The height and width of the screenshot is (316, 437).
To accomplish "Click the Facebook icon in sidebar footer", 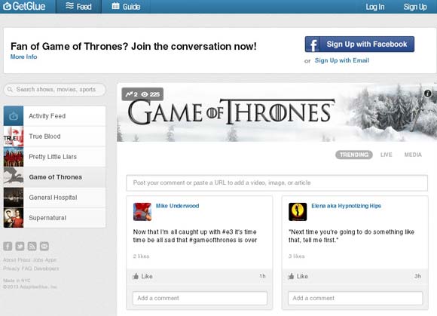I will coord(8,247).
